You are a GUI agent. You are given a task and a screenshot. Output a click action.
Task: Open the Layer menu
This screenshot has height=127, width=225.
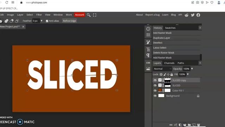click(20, 15)
